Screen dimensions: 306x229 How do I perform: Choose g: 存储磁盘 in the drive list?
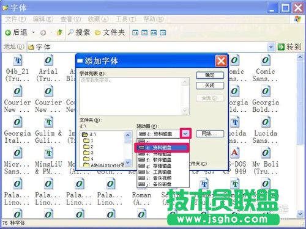(163, 166)
